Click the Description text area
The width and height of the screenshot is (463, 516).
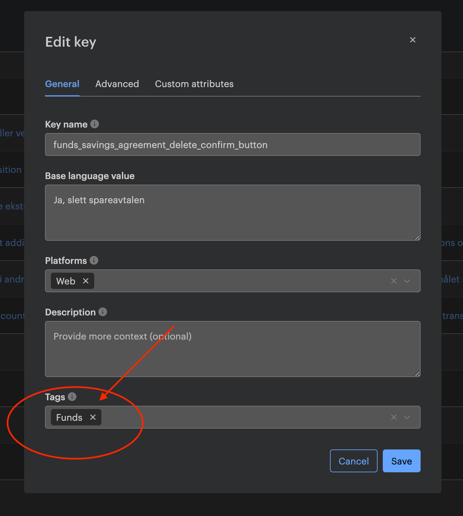(232, 349)
